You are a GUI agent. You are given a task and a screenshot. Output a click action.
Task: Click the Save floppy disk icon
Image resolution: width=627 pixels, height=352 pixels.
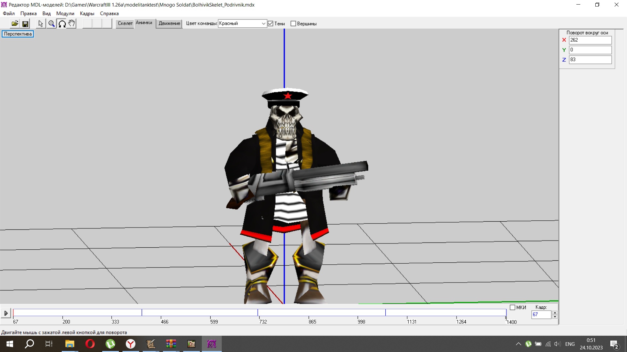pos(25,23)
